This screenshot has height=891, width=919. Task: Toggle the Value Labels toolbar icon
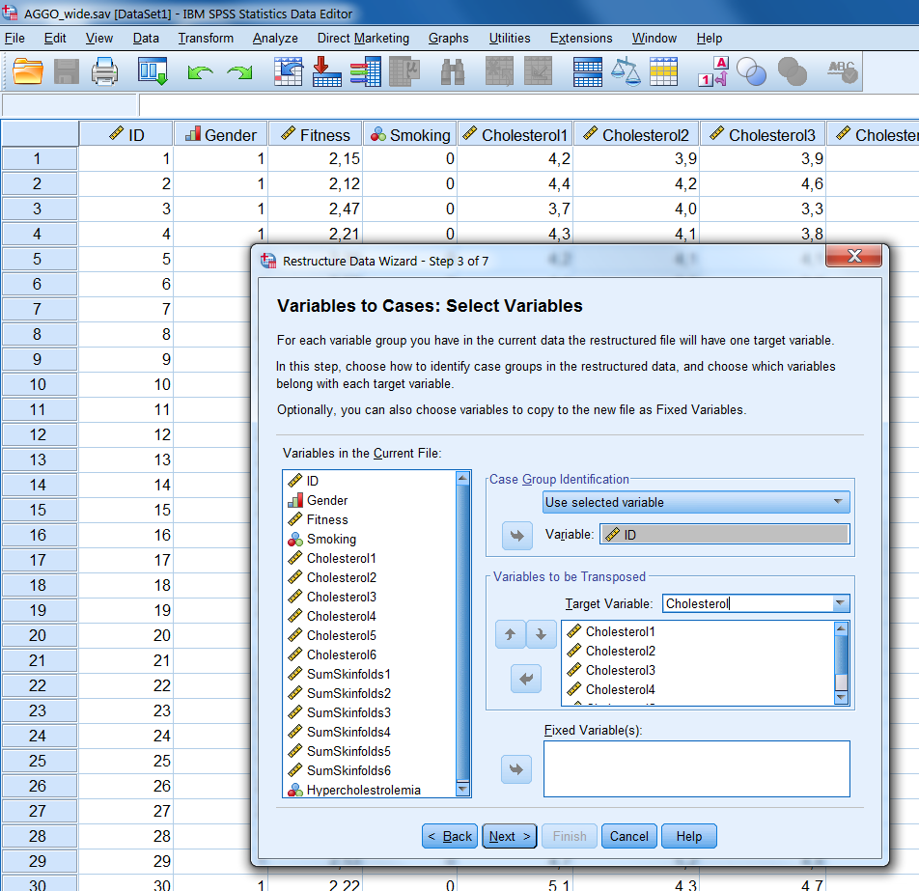coord(711,70)
